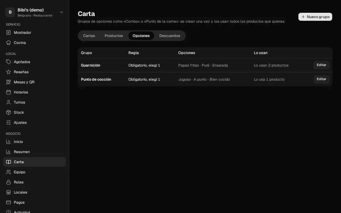Click the 'Lo usan' column header
Image resolution: width=341 pixels, height=213 pixels.
261,53
